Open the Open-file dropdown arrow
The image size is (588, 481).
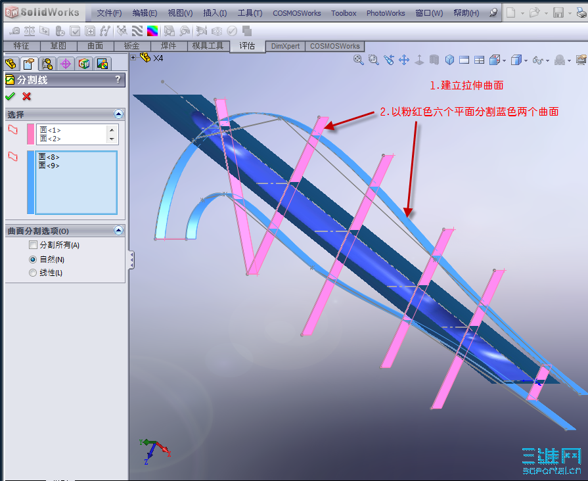click(x=546, y=14)
